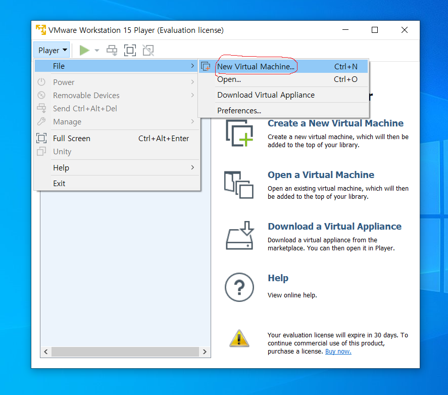Click the library scrollbar right arrow
Viewport: 448px width, 395px height.
[205, 352]
